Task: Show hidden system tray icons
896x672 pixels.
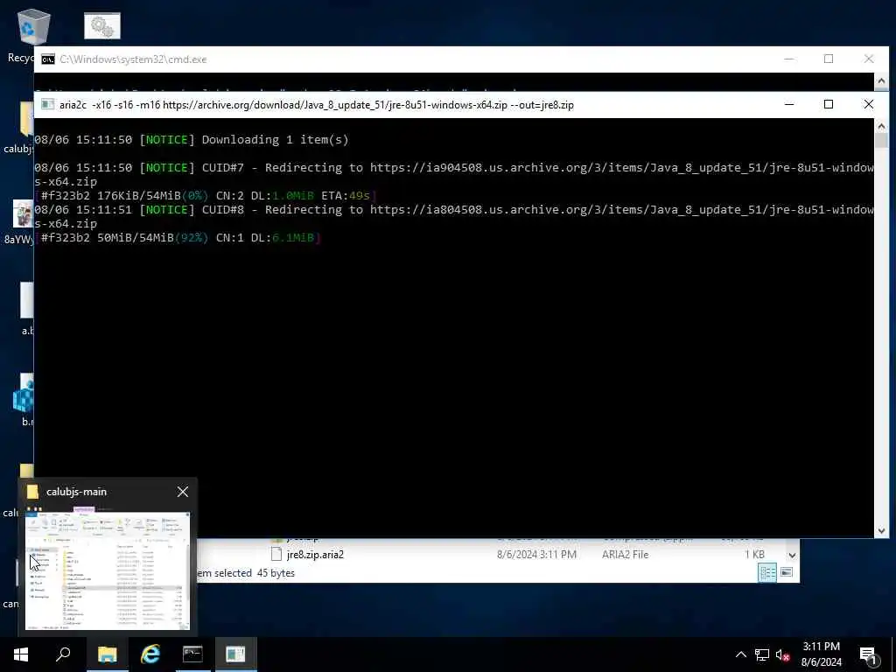Action: [740, 654]
